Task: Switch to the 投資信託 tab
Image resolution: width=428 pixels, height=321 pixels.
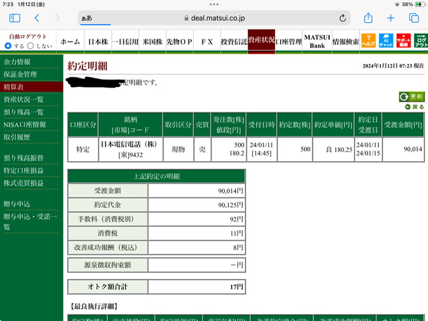Action: click(234, 41)
